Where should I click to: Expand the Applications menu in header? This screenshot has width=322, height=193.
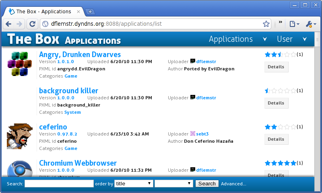[237, 39]
